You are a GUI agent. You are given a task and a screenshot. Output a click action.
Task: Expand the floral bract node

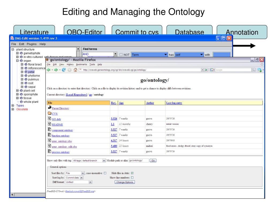point(22,64)
